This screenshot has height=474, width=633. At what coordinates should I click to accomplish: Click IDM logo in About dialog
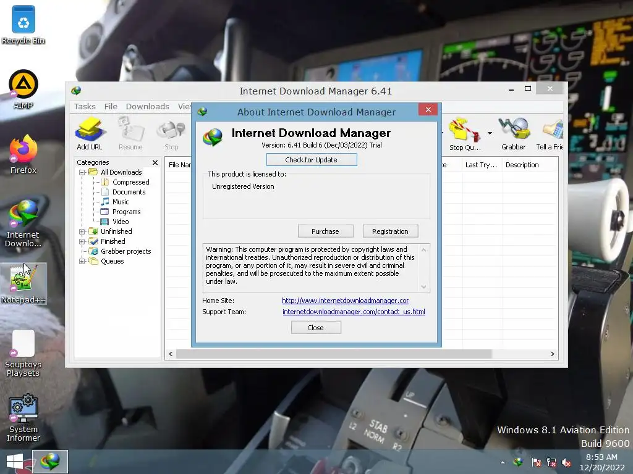[213, 138]
